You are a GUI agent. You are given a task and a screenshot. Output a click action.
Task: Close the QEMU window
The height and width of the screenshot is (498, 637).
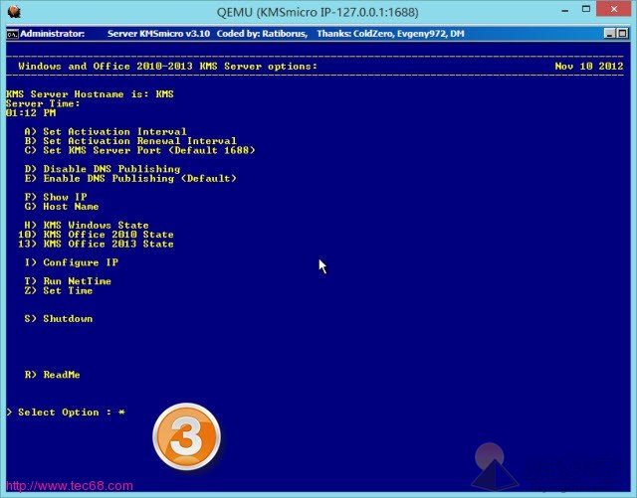[x=614, y=9]
